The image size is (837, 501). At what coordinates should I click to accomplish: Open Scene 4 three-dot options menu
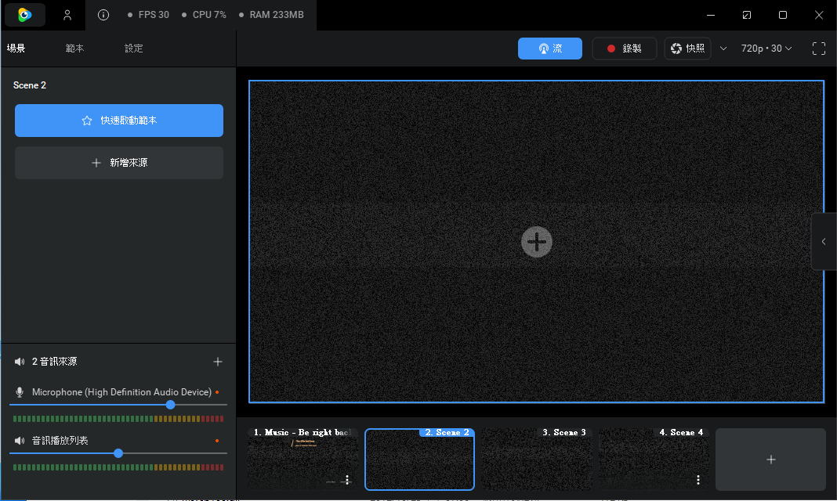698,480
